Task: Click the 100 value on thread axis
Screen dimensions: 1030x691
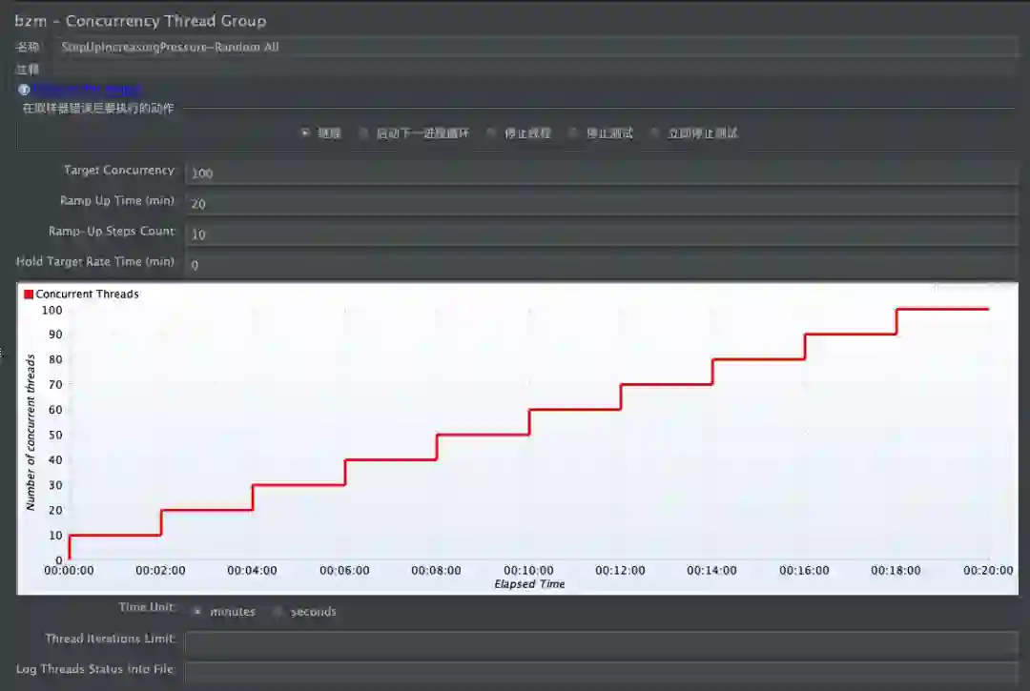Action: click(51, 310)
